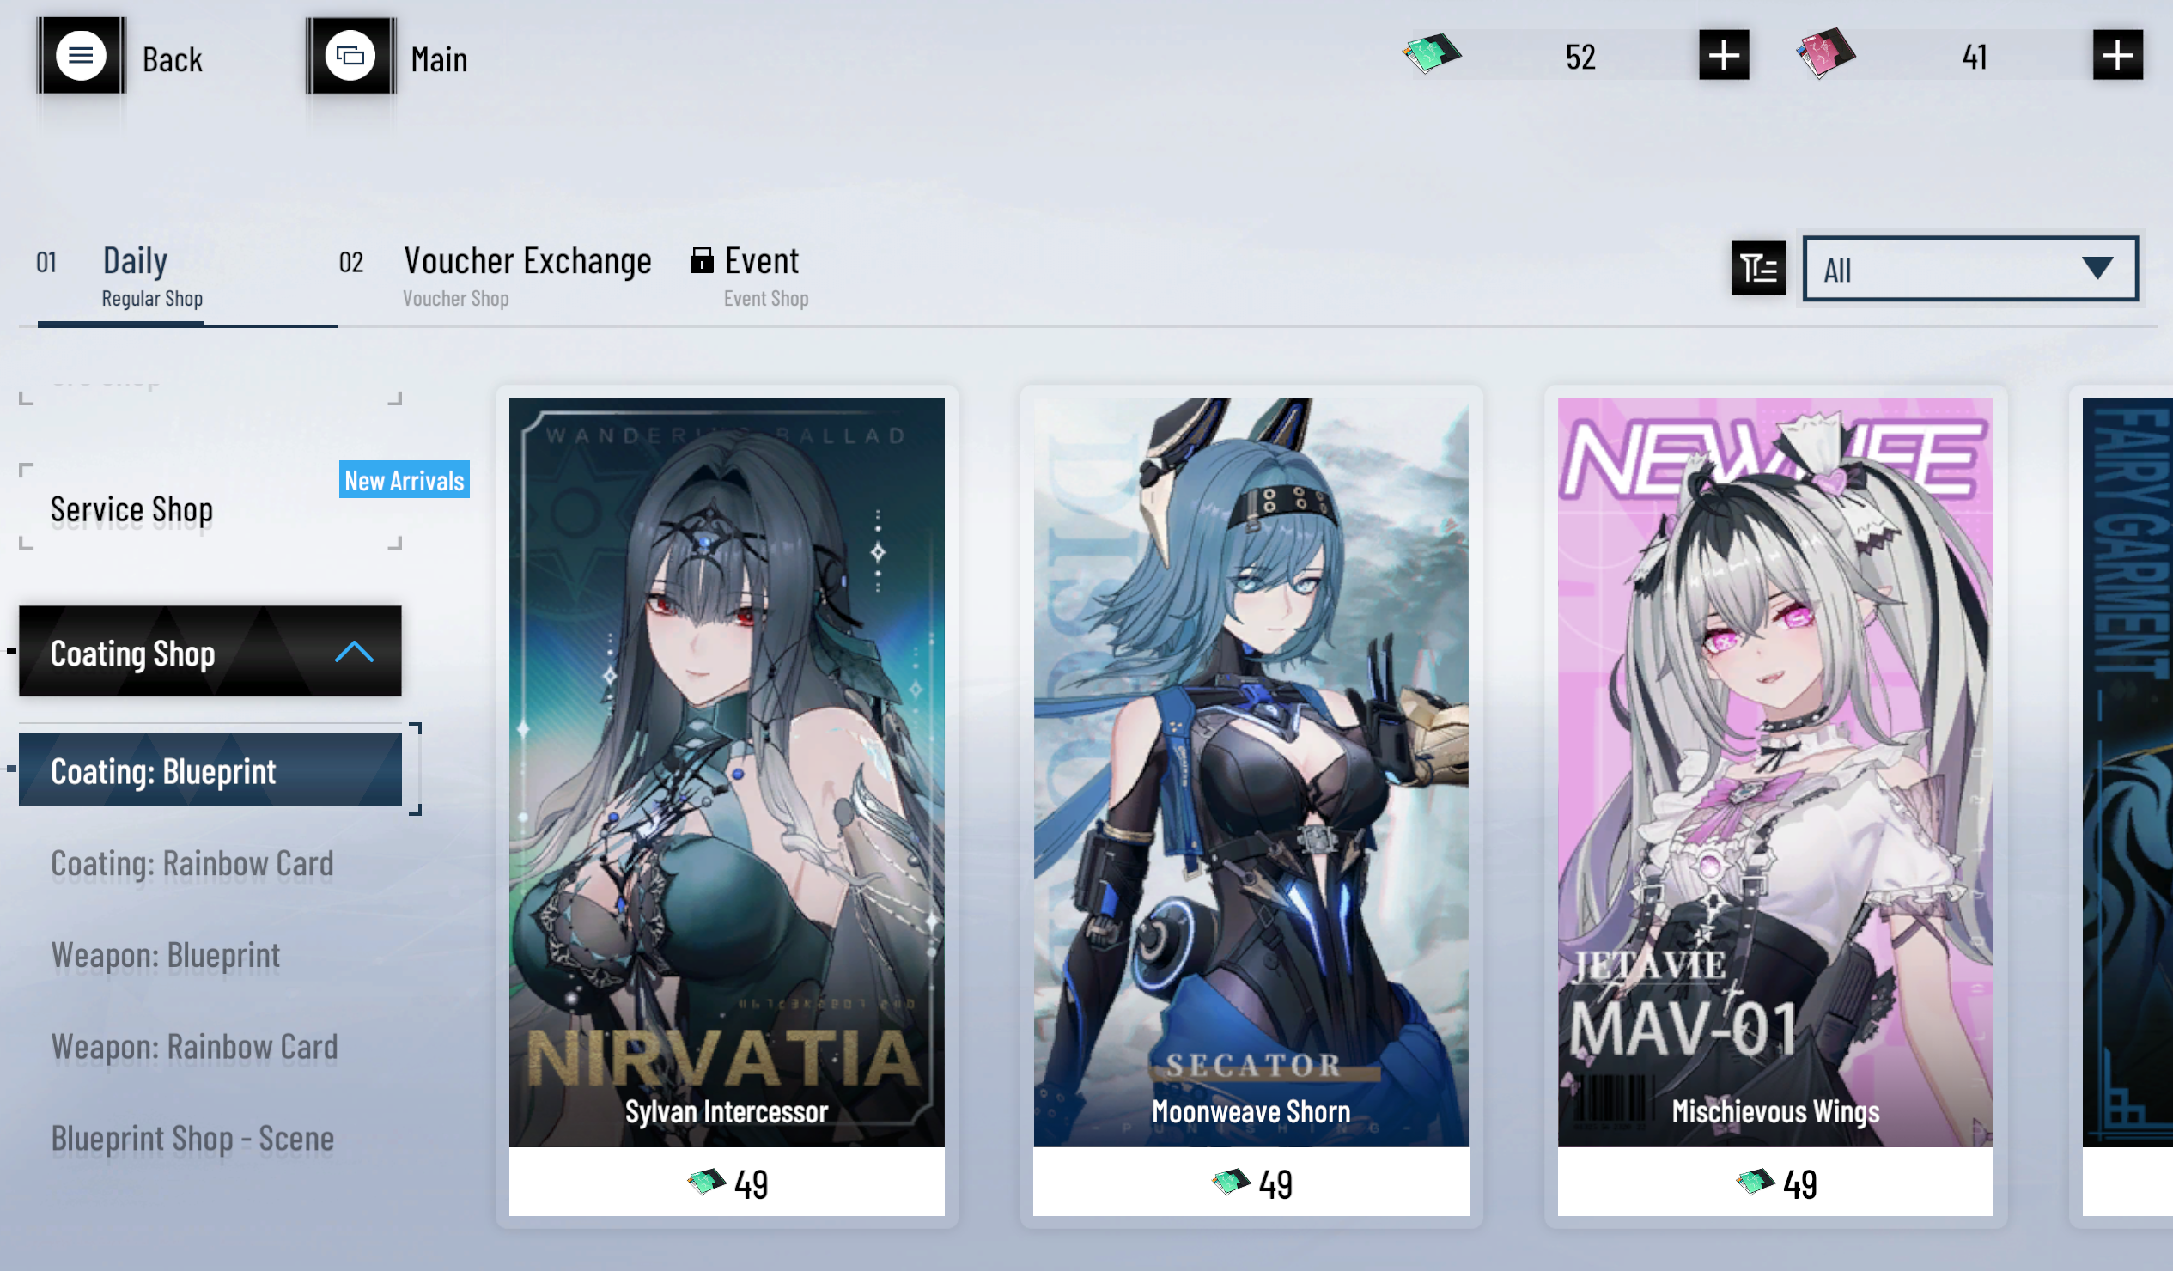Click the Moonweave Shorn price of 49
The width and height of the screenshot is (2173, 1271).
1275,1184
